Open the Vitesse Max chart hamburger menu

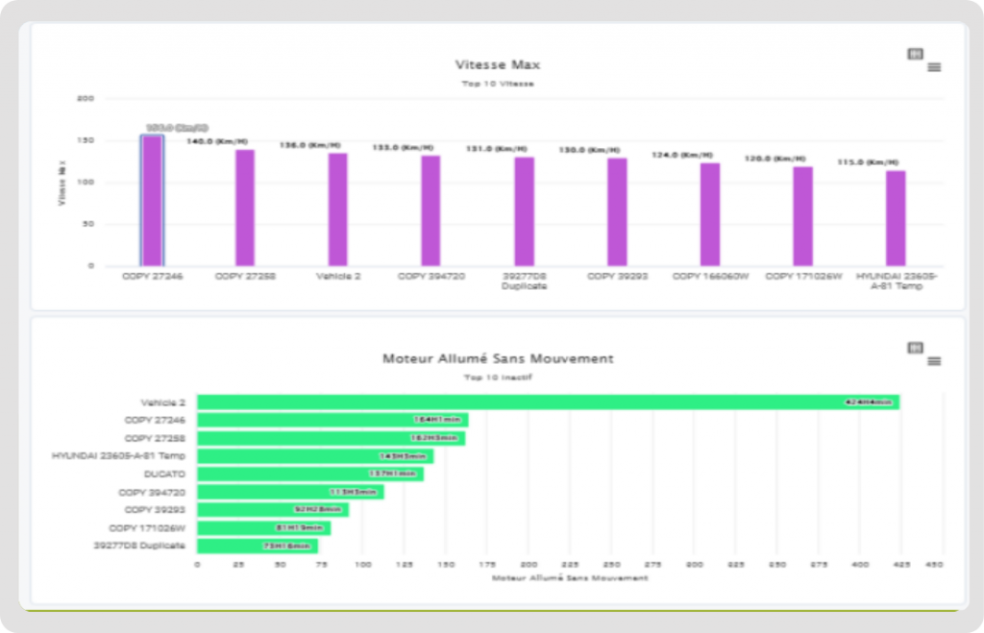(933, 67)
